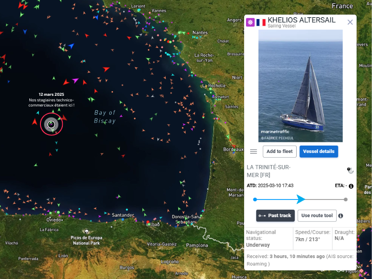Click the Picos de Europa park marker

point(87,231)
